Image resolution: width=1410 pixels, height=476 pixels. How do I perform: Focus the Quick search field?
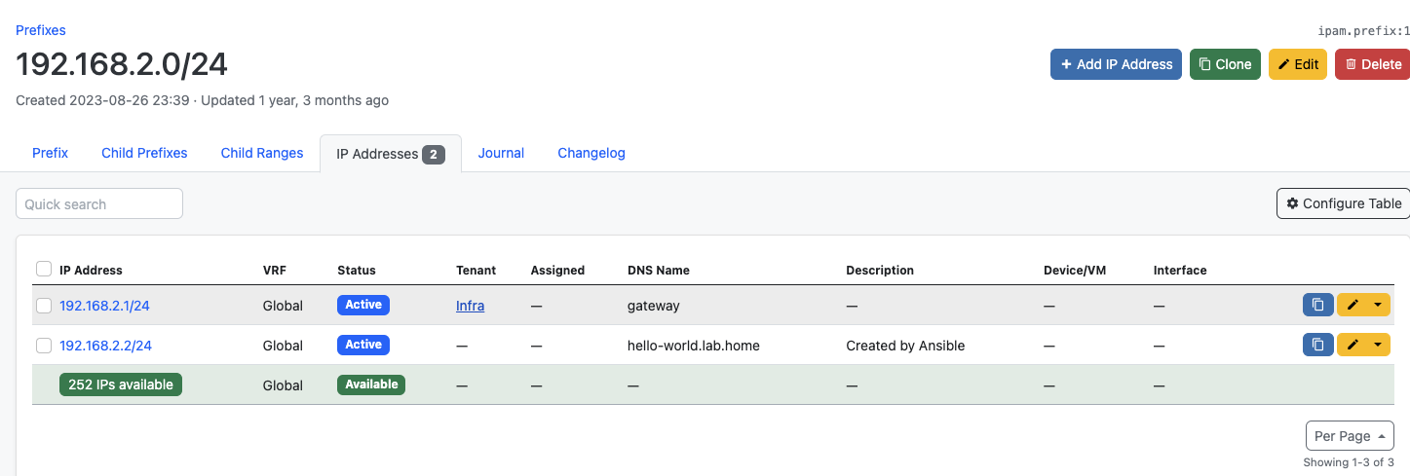99,203
